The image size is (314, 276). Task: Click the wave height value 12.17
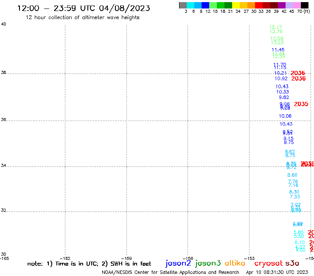coord(275,27)
